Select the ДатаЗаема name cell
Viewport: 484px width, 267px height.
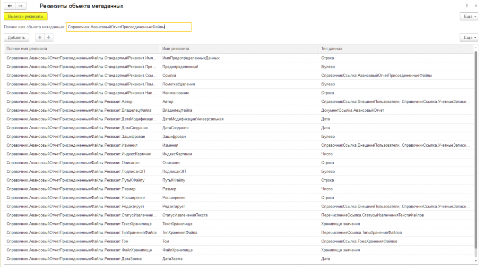coord(239,259)
